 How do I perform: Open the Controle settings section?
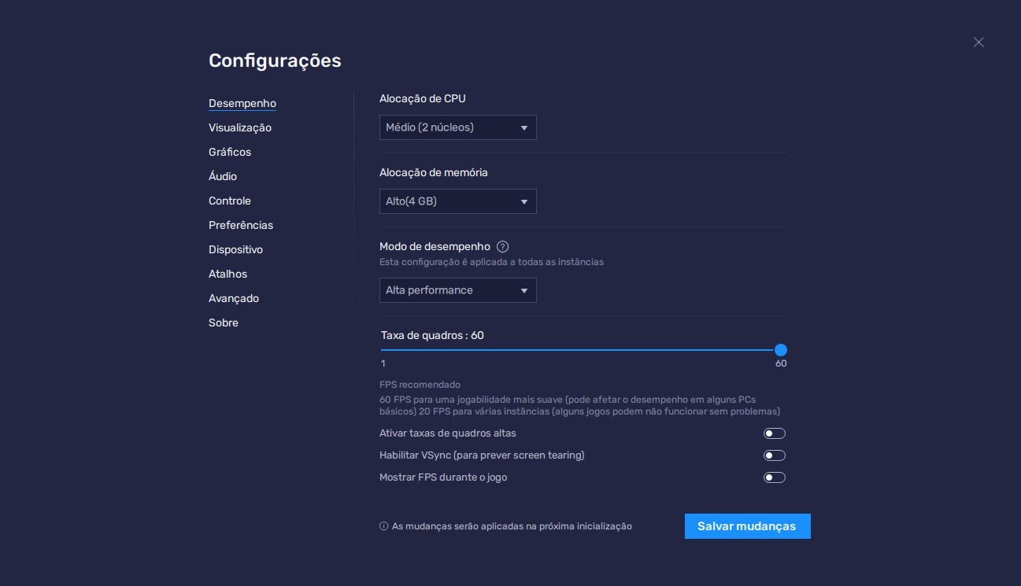(x=230, y=201)
